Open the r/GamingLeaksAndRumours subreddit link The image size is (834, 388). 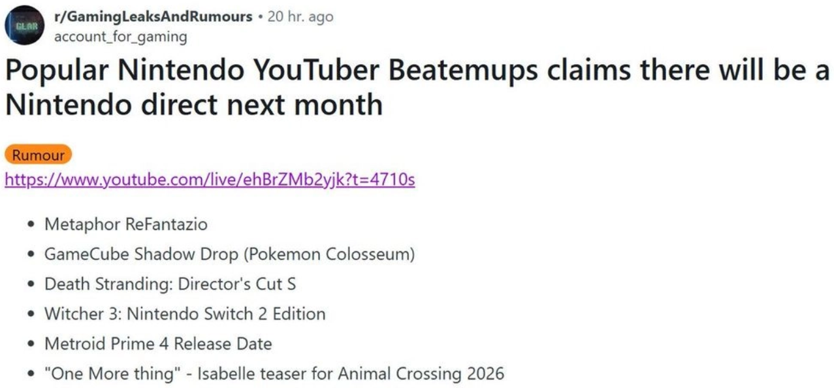point(153,17)
